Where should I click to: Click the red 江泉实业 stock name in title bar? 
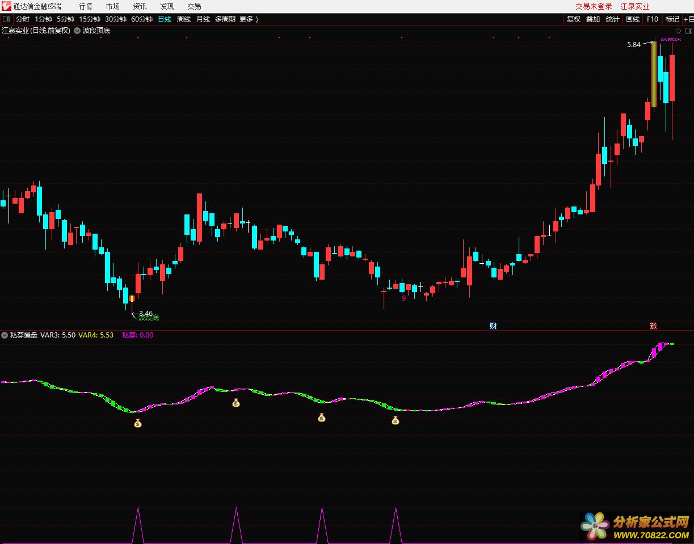(x=635, y=6)
